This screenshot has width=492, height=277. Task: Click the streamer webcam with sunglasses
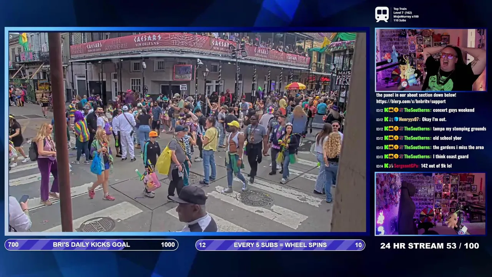point(431,60)
